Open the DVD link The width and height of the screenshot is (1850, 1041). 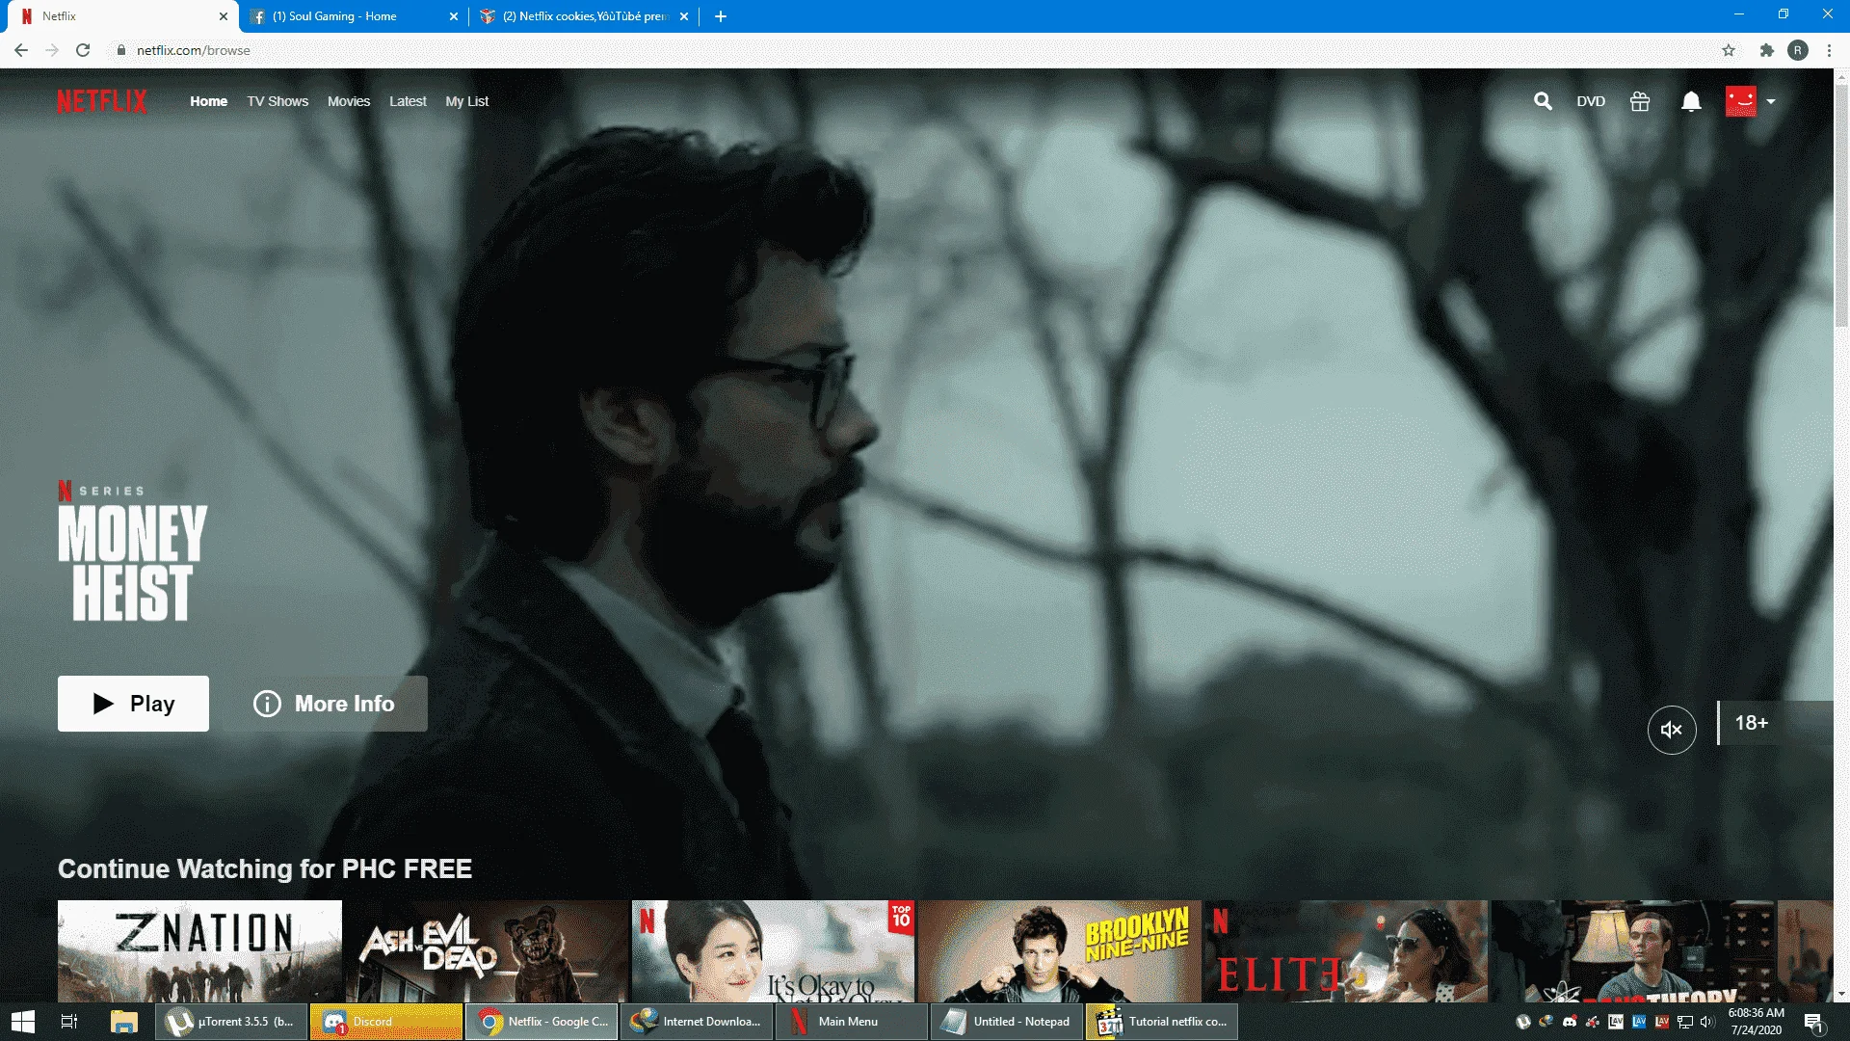tap(1591, 101)
